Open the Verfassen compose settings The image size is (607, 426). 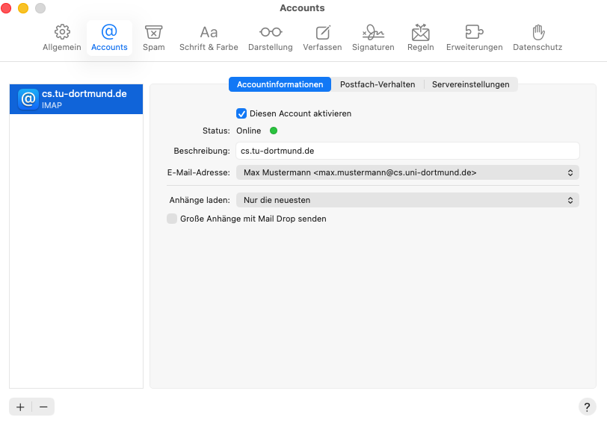point(322,38)
